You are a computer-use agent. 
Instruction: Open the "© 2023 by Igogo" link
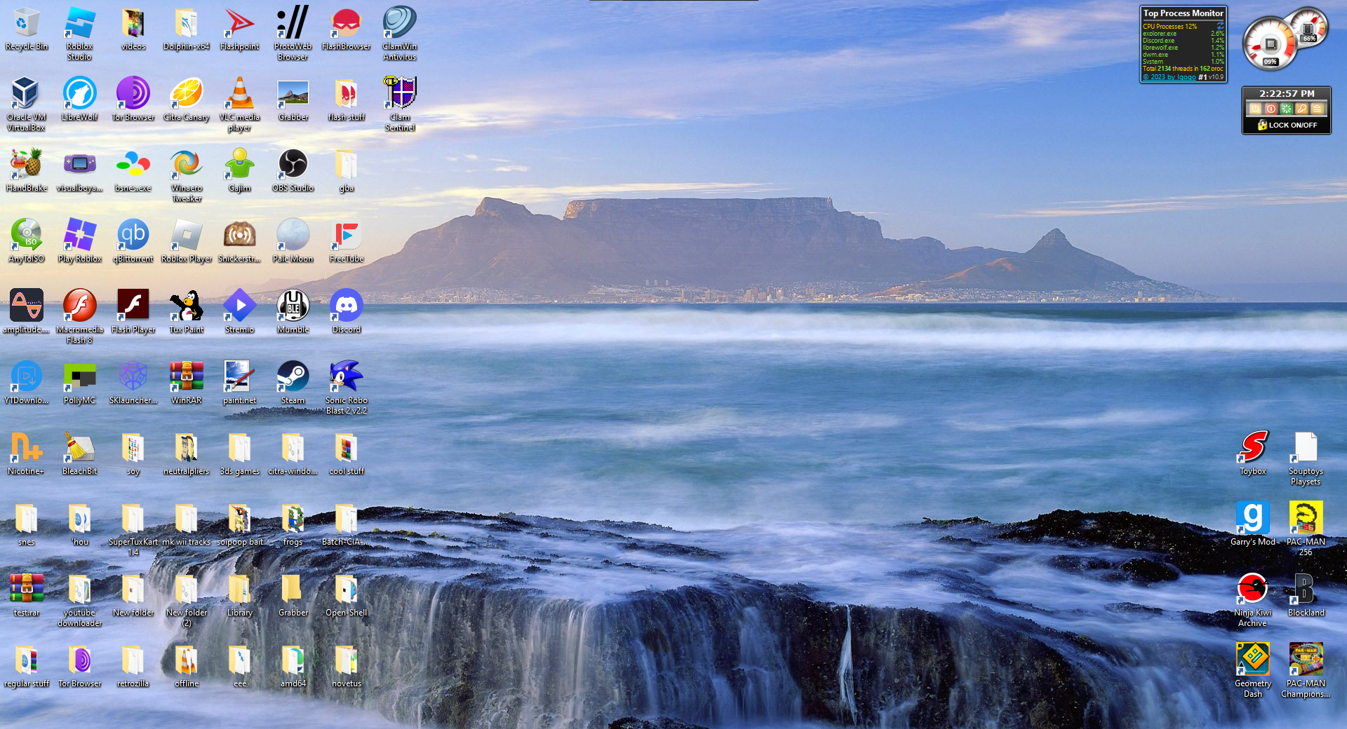click(1169, 77)
